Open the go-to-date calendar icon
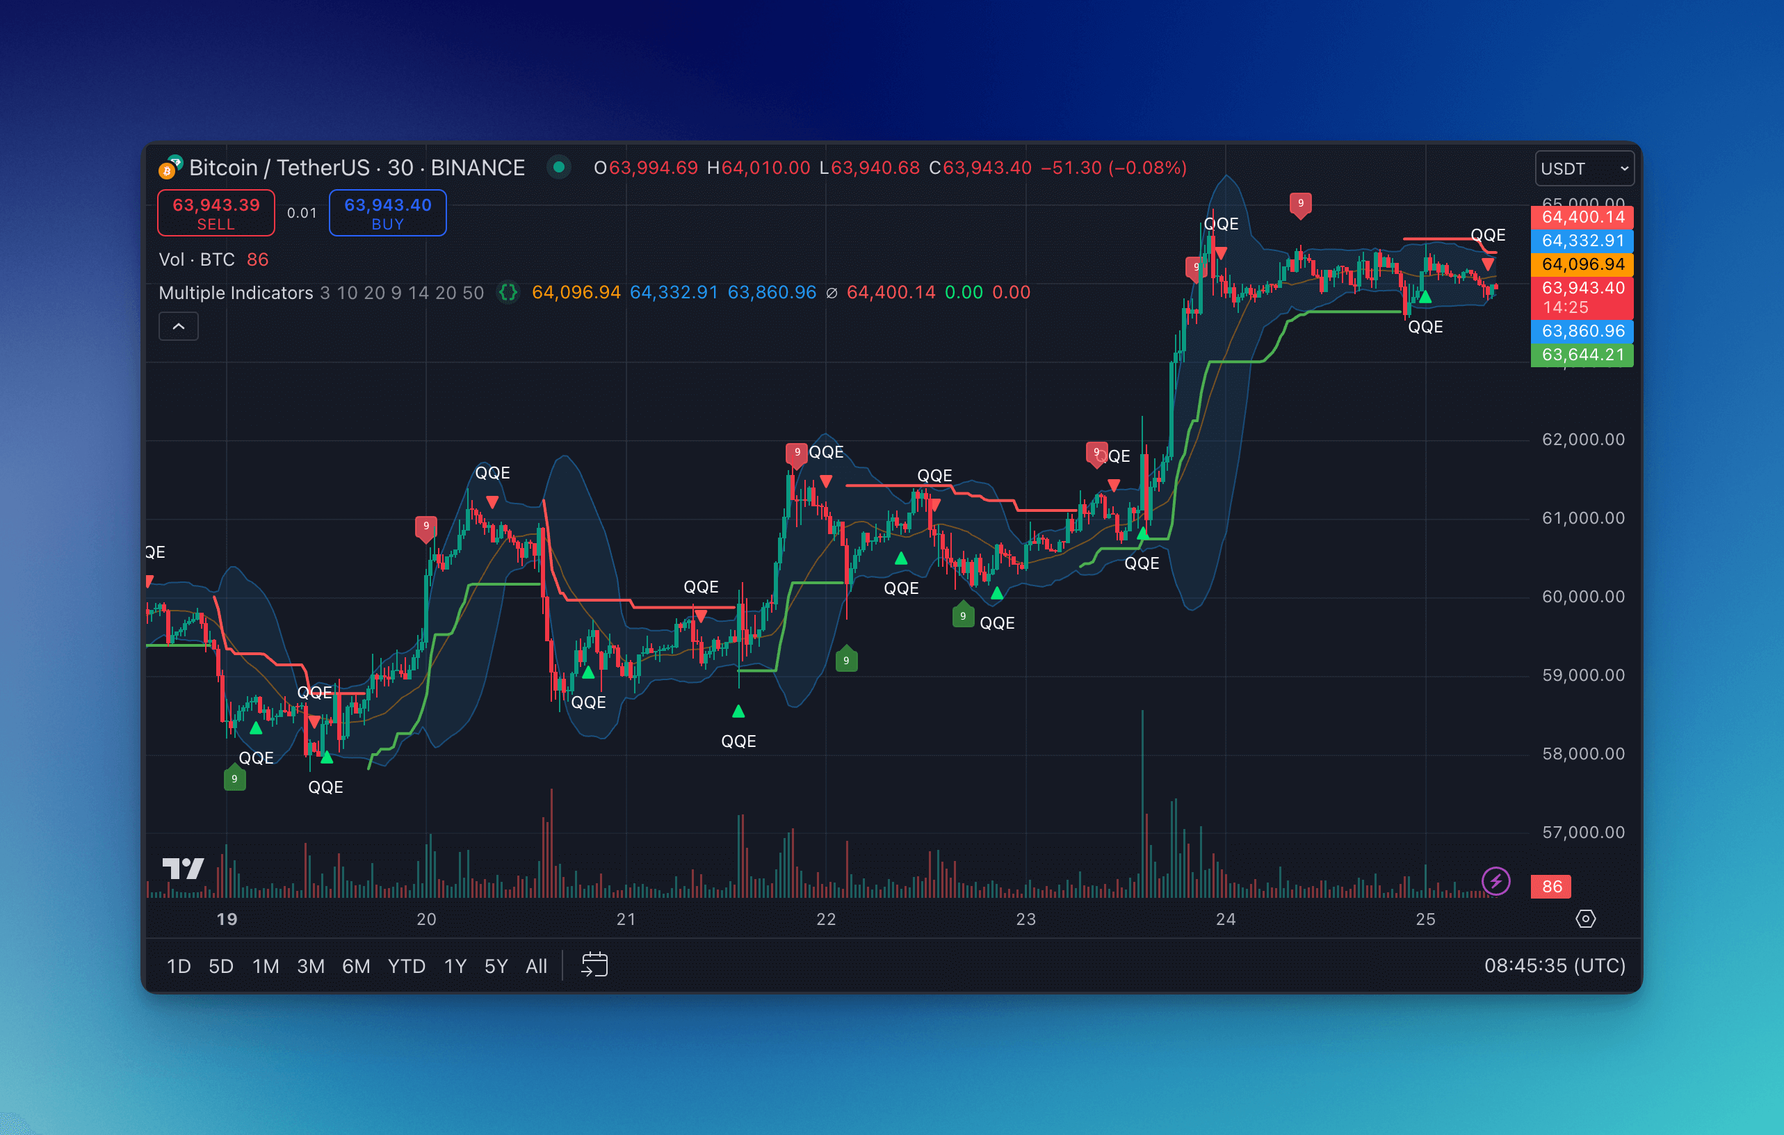Screen dimensions: 1784x1135 [x=594, y=965]
